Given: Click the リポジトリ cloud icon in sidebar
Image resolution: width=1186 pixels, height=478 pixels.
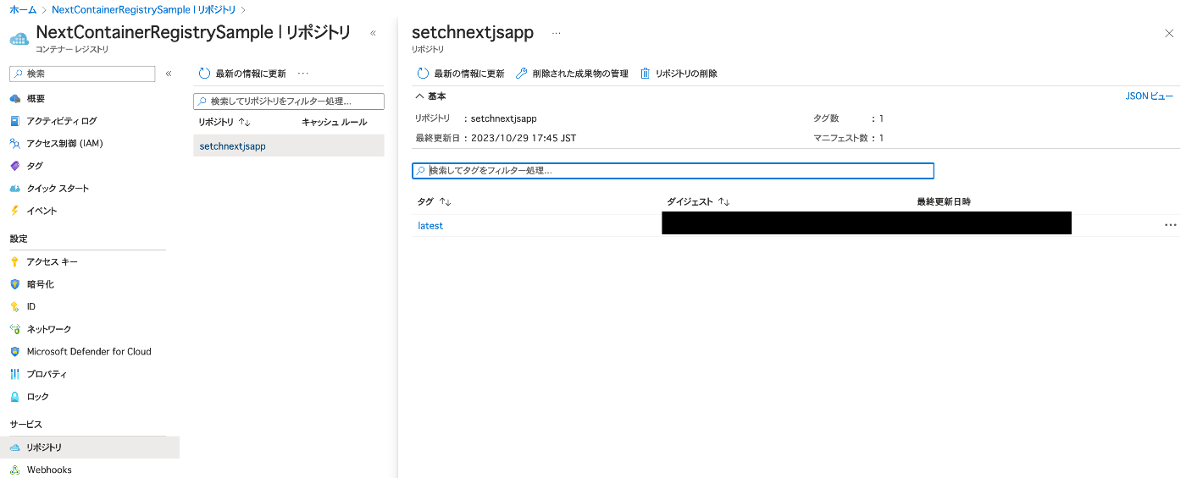Looking at the screenshot, I should tap(14, 448).
